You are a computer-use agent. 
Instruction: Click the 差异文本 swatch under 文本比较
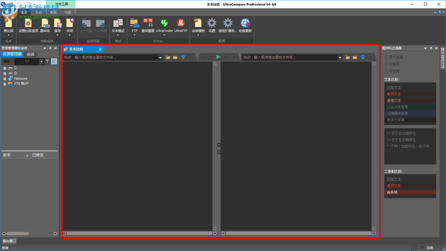410,94
